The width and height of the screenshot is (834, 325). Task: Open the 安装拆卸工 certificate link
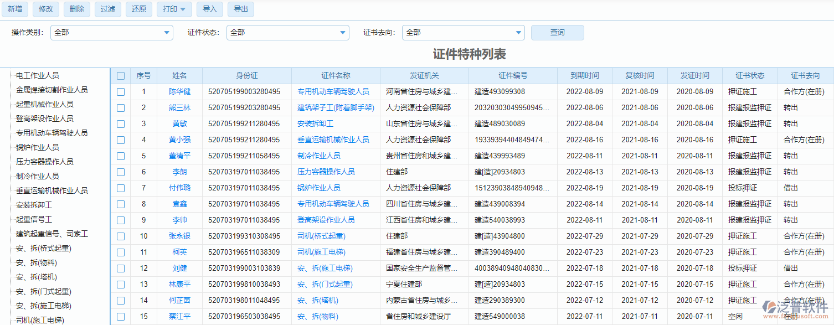(316, 123)
